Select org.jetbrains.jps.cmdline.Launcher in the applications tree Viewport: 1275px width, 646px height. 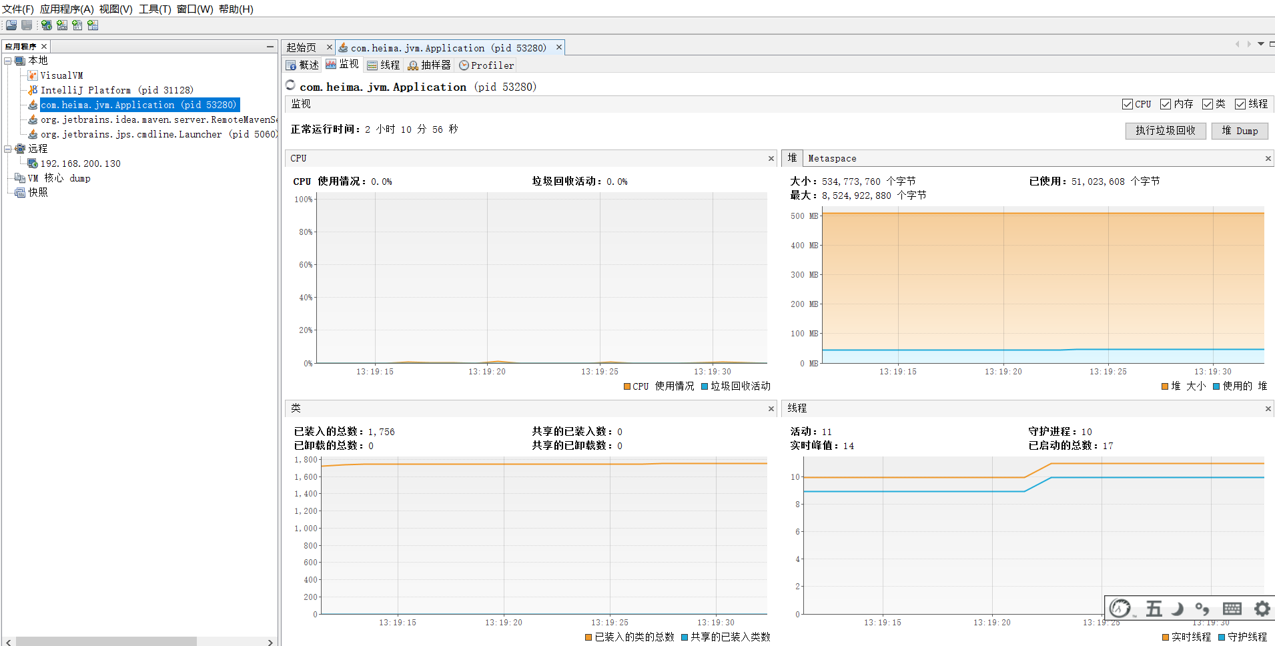pyautogui.click(x=158, y=134)
